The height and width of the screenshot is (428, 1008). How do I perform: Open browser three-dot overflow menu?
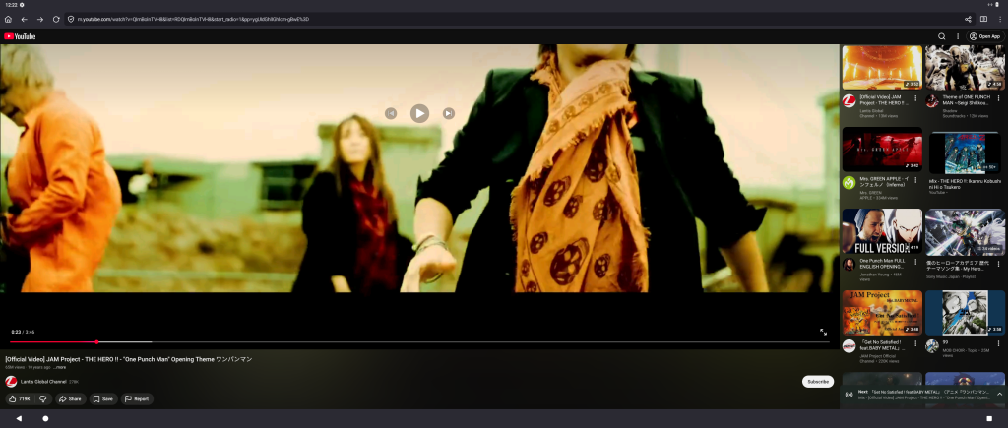(x=999, y=19)
